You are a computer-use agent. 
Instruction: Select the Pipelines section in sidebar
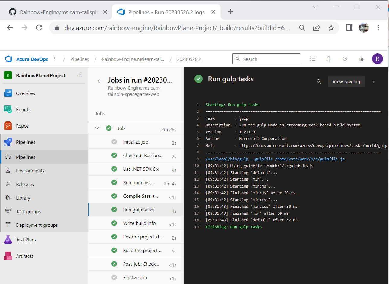coord(44,142)
